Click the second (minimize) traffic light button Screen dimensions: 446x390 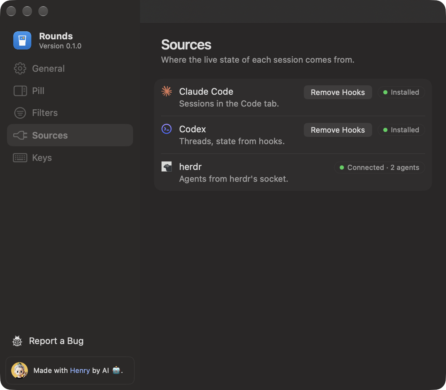[27, 11]
